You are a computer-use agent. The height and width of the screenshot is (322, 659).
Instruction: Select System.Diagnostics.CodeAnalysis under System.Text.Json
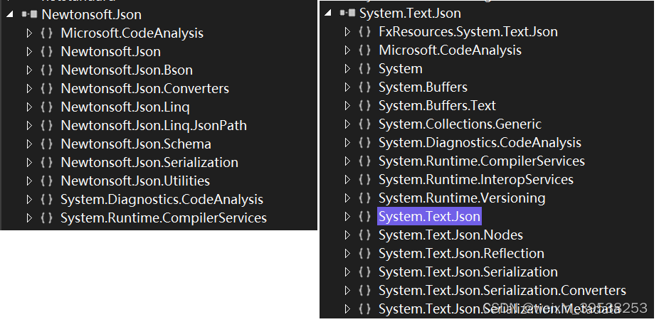pos(480,143)
